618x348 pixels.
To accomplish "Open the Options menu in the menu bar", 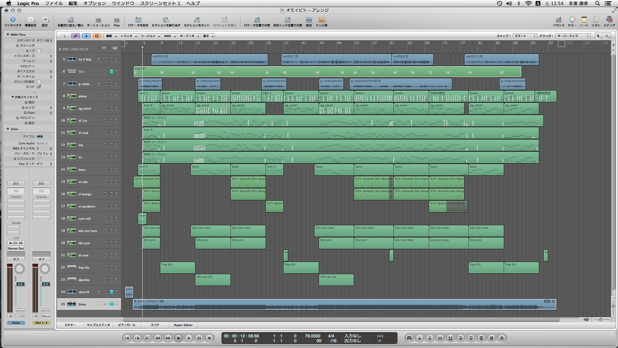I will (94, 3).
